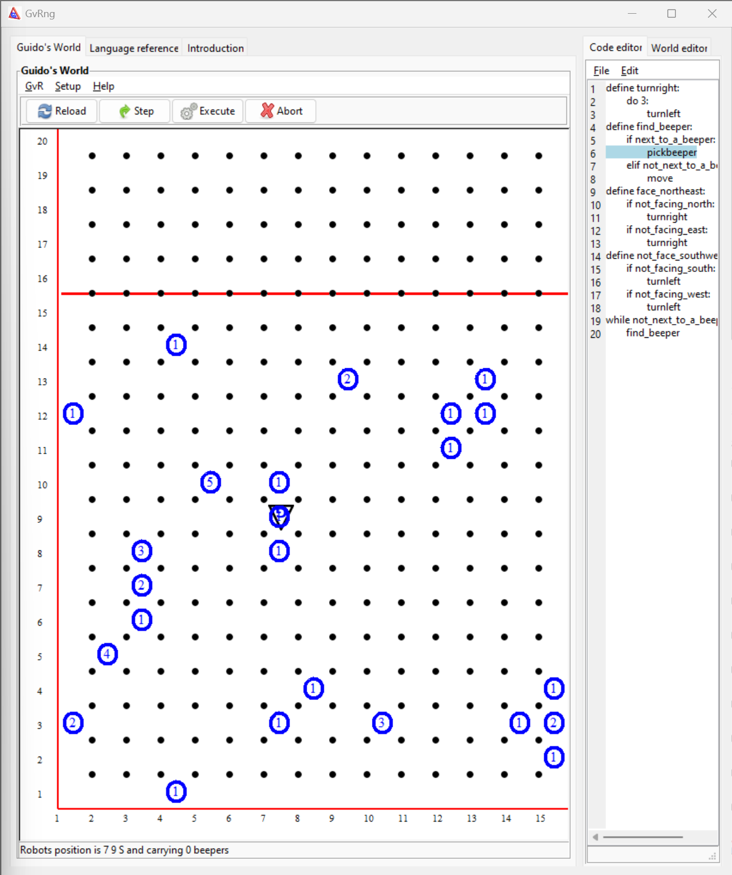Click the beeper marked 3 at corner 10,3
The width and height of the screenshot is (732, 875).
pos(381,723)
